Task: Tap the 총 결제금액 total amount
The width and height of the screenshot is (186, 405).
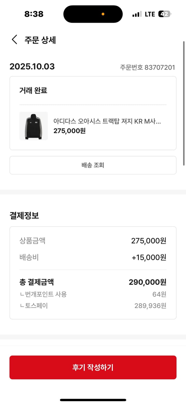Action: pos(93,282)
